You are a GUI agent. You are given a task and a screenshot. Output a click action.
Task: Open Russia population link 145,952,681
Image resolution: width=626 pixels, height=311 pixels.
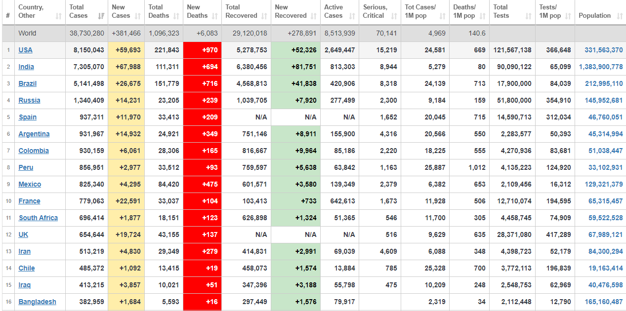coord(604,100)
